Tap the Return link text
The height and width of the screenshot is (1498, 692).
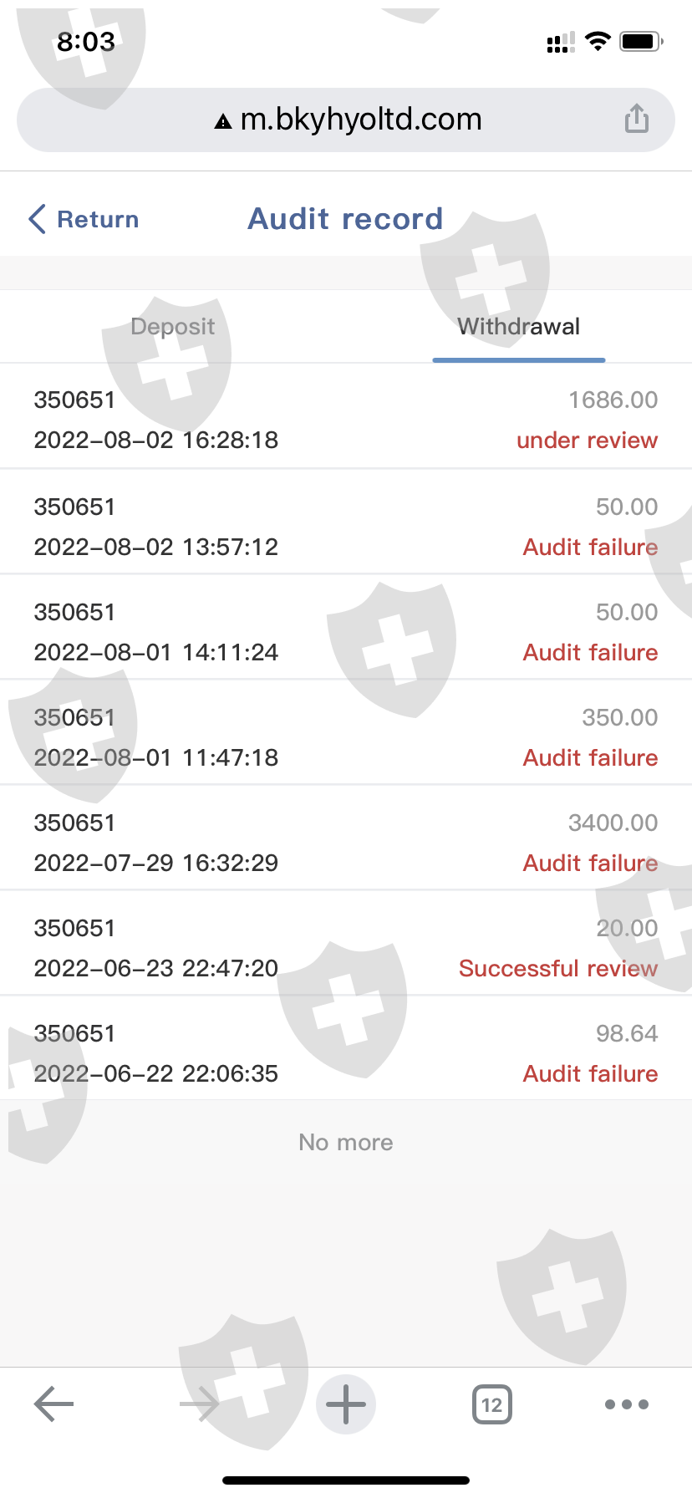click(98, 219)
